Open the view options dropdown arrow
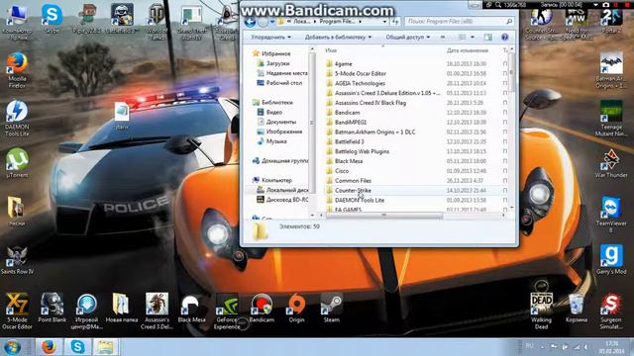Viewport: 634px width, 356px height. click(473, 38)
